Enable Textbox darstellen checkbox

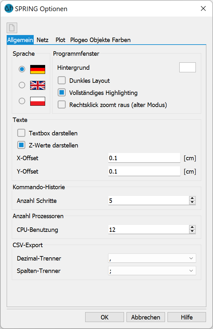[x=21, y=133]
